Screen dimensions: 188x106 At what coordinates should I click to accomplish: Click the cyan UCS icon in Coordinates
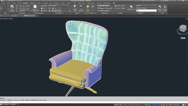point(28,6)
